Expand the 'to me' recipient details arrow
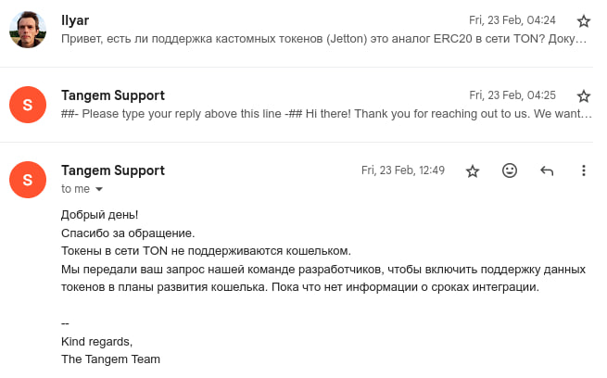607x378 pixels. [x=99, y=189]
